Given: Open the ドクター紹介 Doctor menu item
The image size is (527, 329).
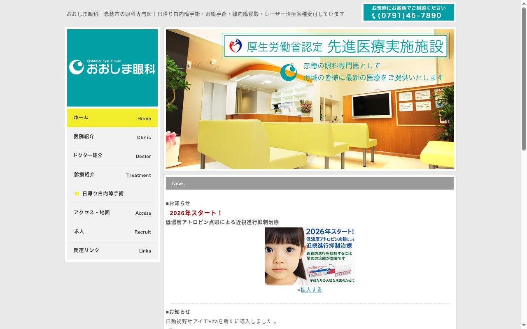Looking at the screenshot, I should (112, 156).
